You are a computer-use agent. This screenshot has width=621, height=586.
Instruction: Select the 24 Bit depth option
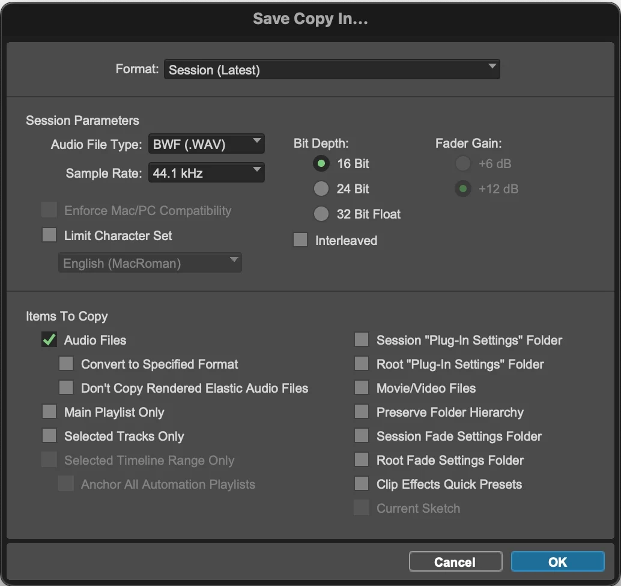tap(321, 189)
